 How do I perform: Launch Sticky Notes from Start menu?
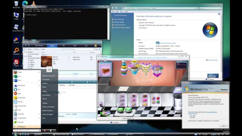pos(26,98)
